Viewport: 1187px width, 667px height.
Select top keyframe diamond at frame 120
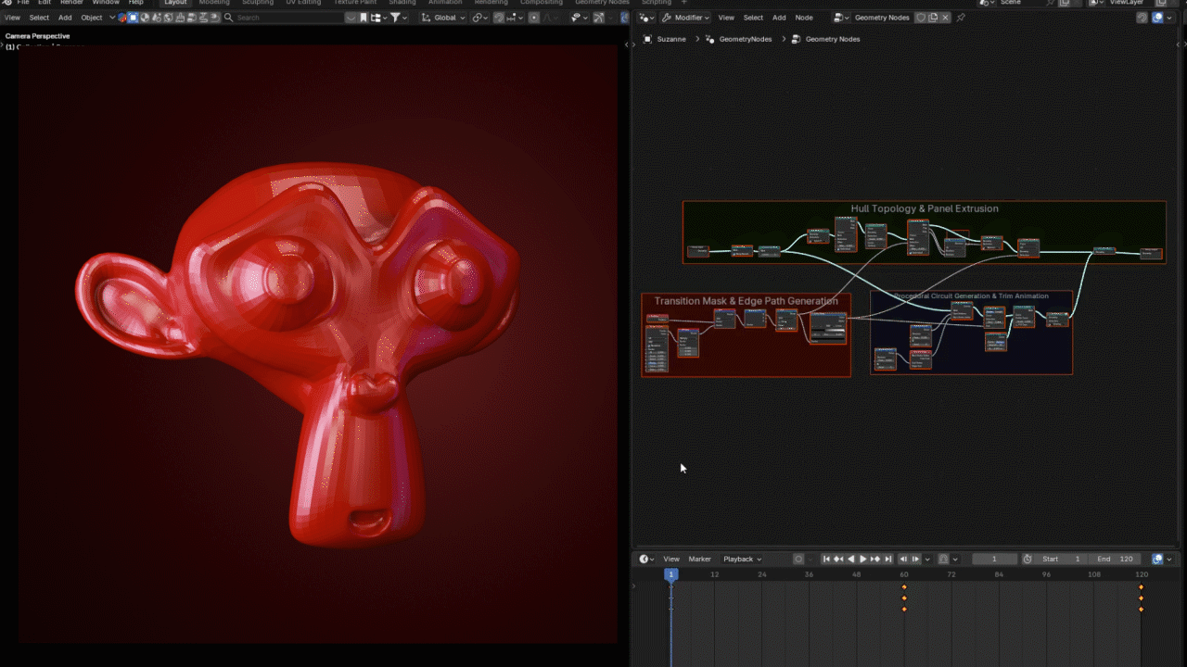[1141, 587]
